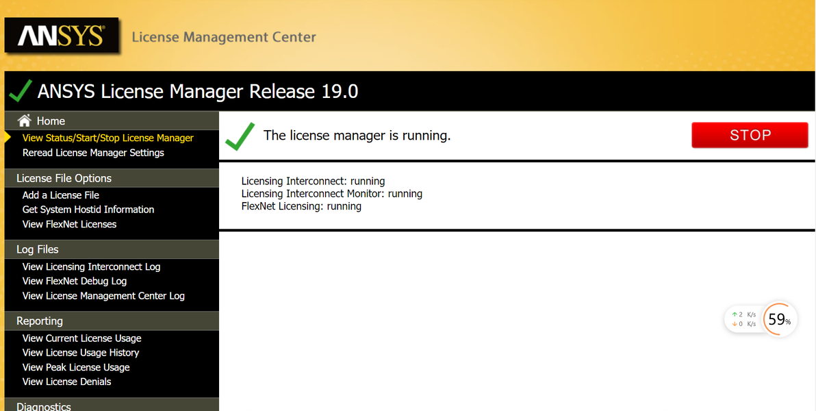Open Add a License File

pos(60,195)
